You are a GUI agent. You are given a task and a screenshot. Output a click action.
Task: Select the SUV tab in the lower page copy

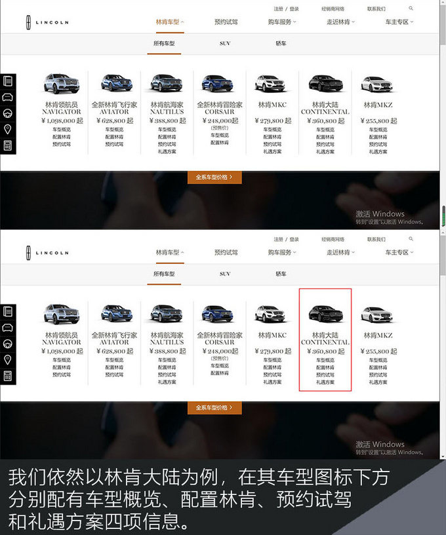(225, 274)
